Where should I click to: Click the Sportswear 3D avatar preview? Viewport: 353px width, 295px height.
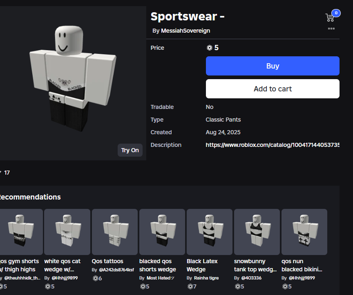tap(73, 78)
